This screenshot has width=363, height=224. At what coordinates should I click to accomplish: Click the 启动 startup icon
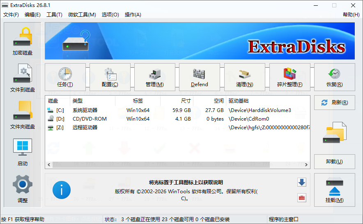pyautogui.click(x=23, y=152)
